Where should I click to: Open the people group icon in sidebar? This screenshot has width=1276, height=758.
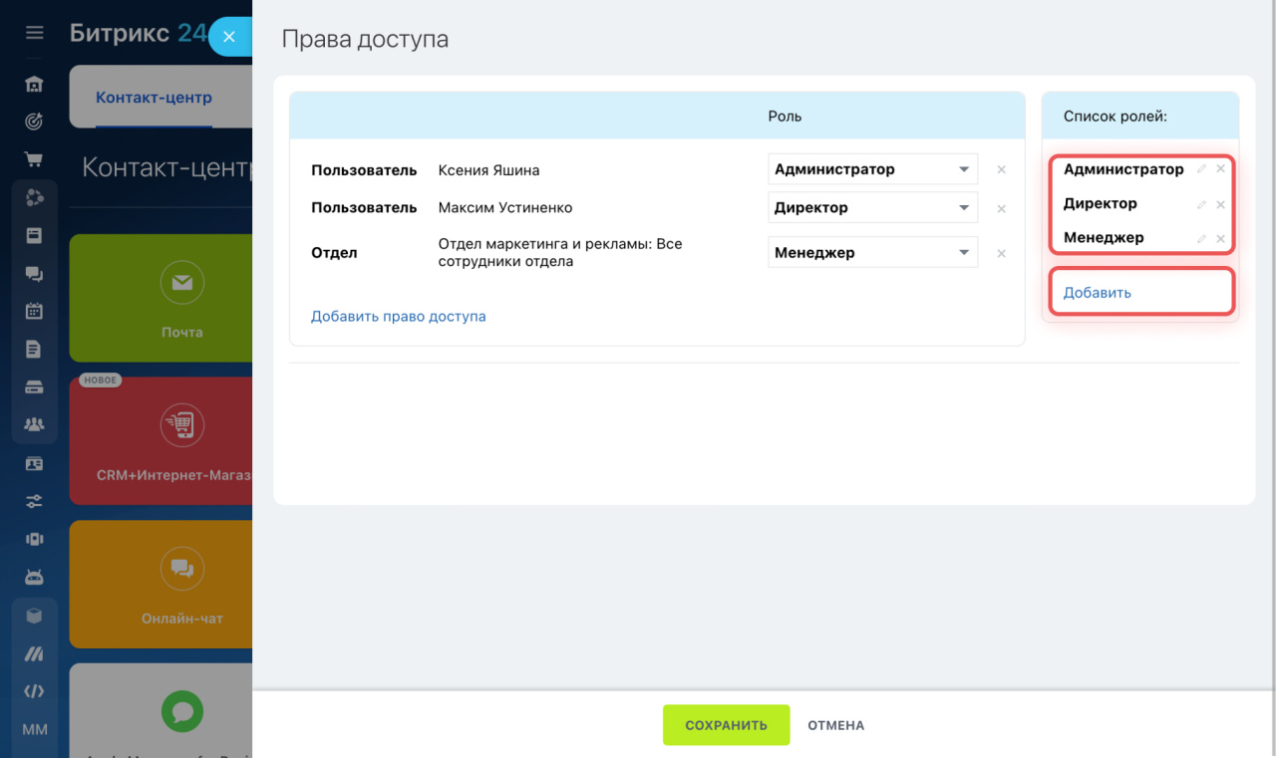tap(35, 425)
